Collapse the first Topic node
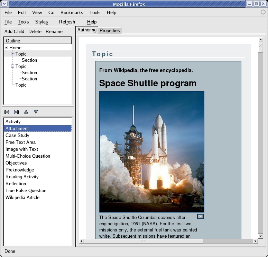This screenshot has width=268, height=257. [12, 54]
